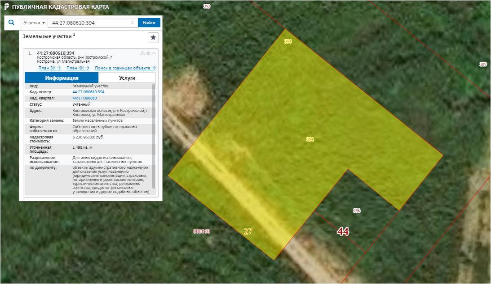Collapse the result card with chevron
491x284 pixels.
coord(154,53)
